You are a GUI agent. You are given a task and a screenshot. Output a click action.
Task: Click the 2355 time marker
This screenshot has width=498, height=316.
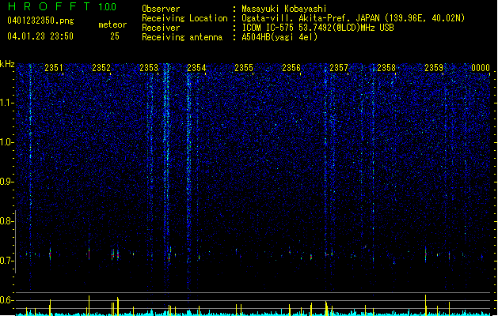(244, 68)
